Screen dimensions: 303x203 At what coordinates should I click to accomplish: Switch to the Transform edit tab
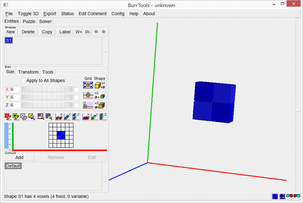point(28,72)
